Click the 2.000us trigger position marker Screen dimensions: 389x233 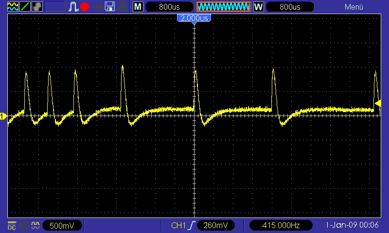tap(194, 18)
